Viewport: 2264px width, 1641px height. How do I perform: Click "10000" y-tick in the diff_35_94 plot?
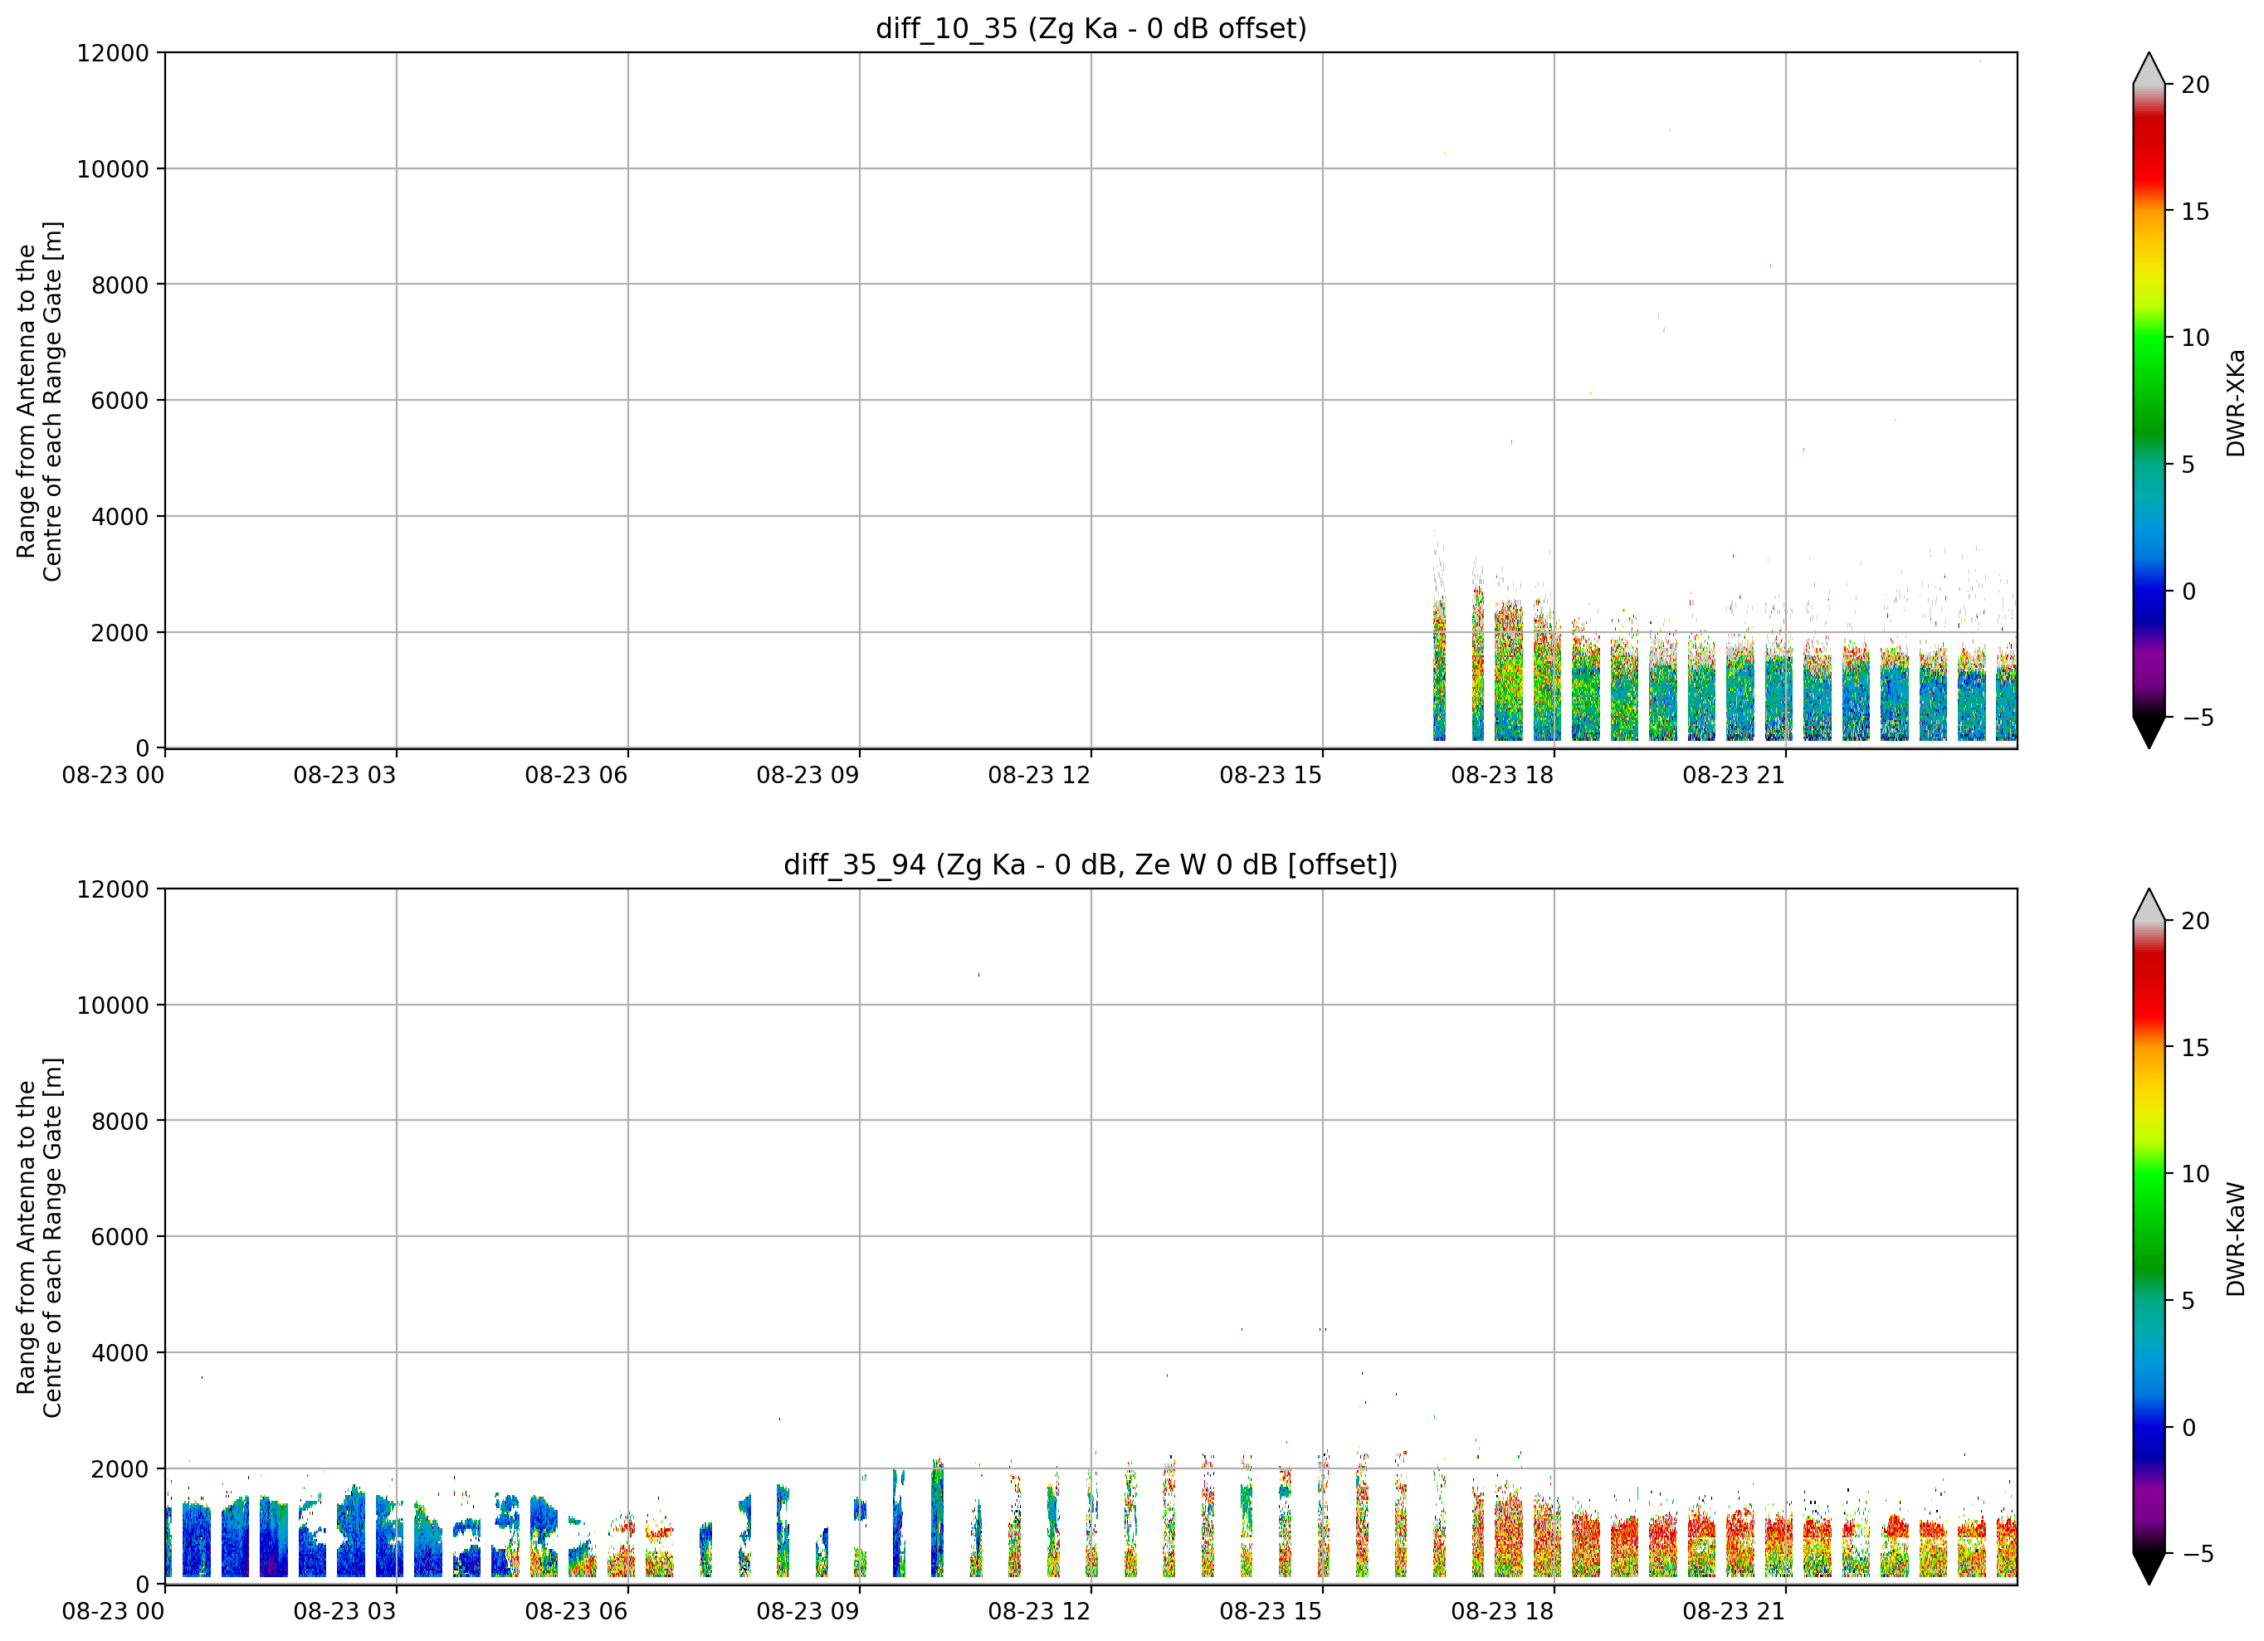pos(113,1006)
